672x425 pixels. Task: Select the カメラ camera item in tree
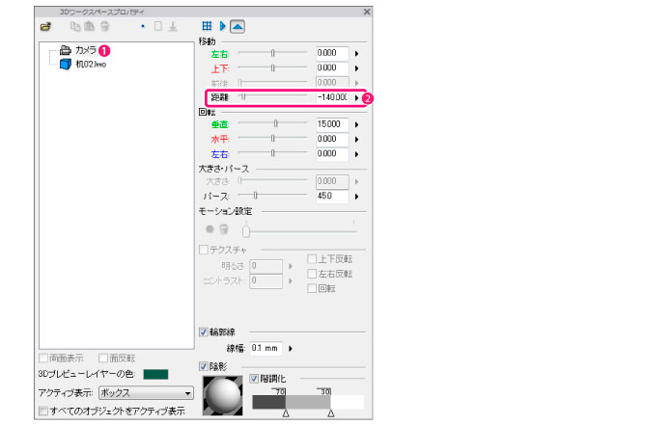pyautogui.click(x=85, y=49)
